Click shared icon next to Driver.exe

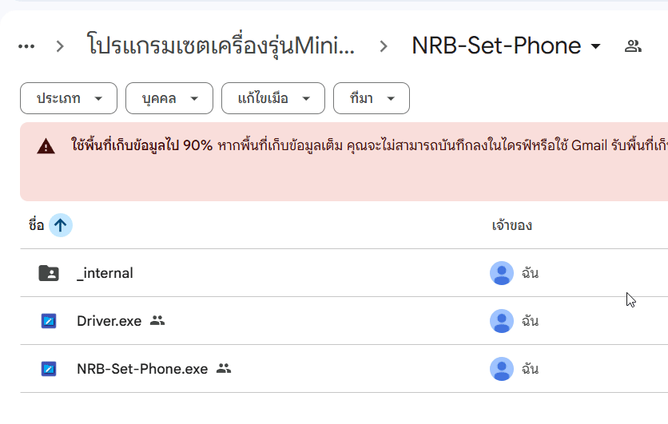tap(157, 321)
